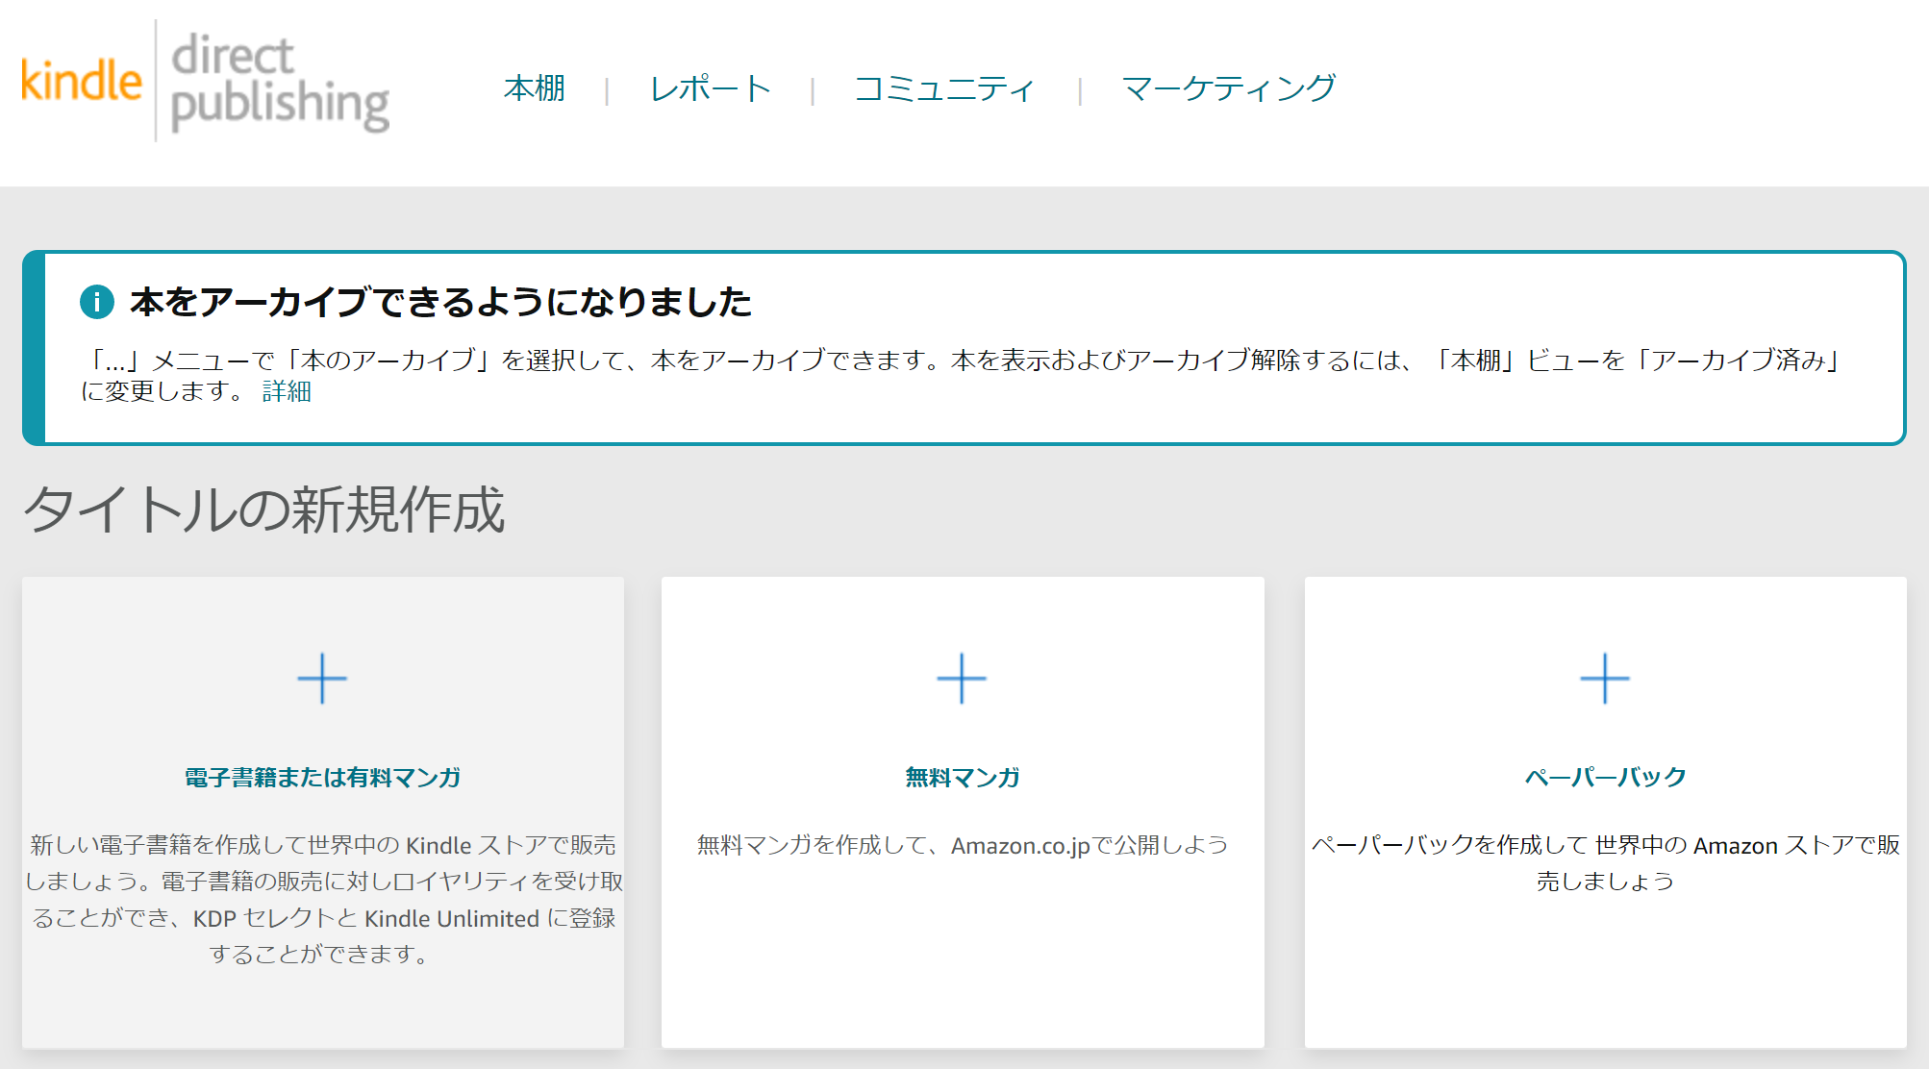The width and height of the screenshot is (1929, 1069).
Task: Click the 無料マンガ title link
Action: [962, 777]
